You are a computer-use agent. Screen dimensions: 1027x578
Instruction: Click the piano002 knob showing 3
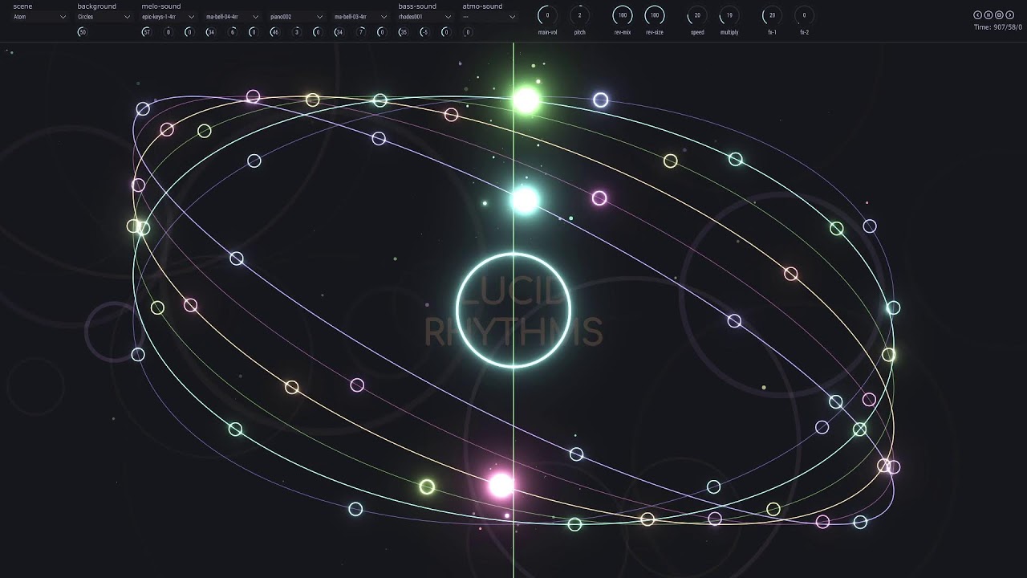(297, 32)
